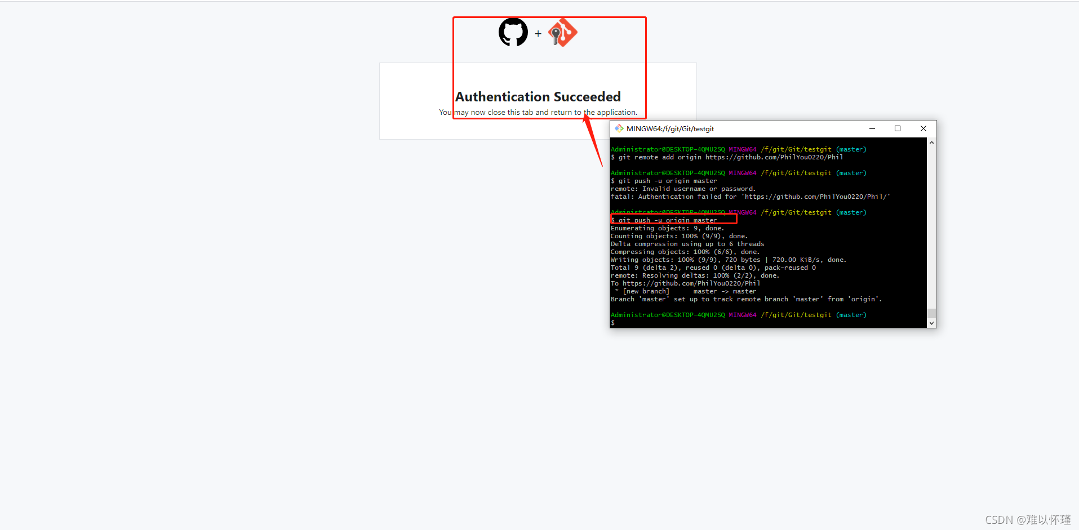Click the terminal scrollbar thumb
Image resolution: width=1079 pixels, height=530 pixels.
pyautogui.click(x=931, y=314)
